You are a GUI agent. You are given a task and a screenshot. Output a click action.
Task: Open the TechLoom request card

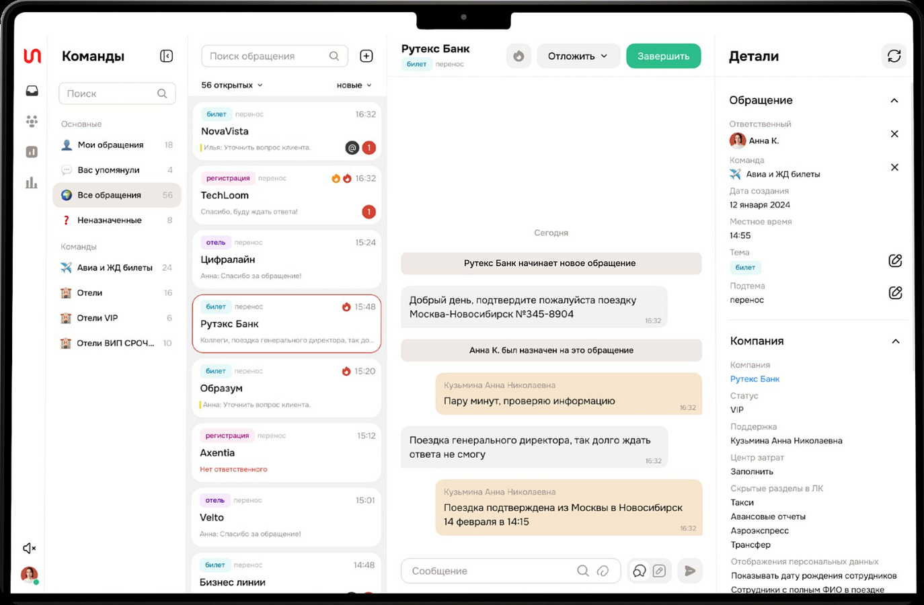click(286, 195)
